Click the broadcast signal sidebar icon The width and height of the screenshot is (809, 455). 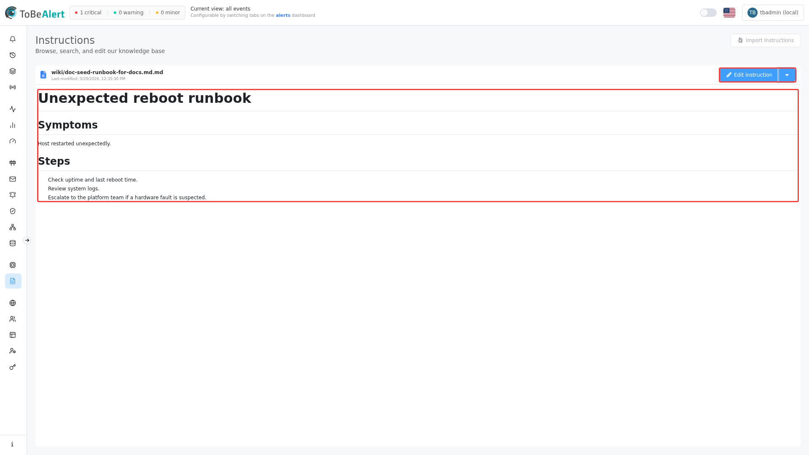tap(13, 87)
